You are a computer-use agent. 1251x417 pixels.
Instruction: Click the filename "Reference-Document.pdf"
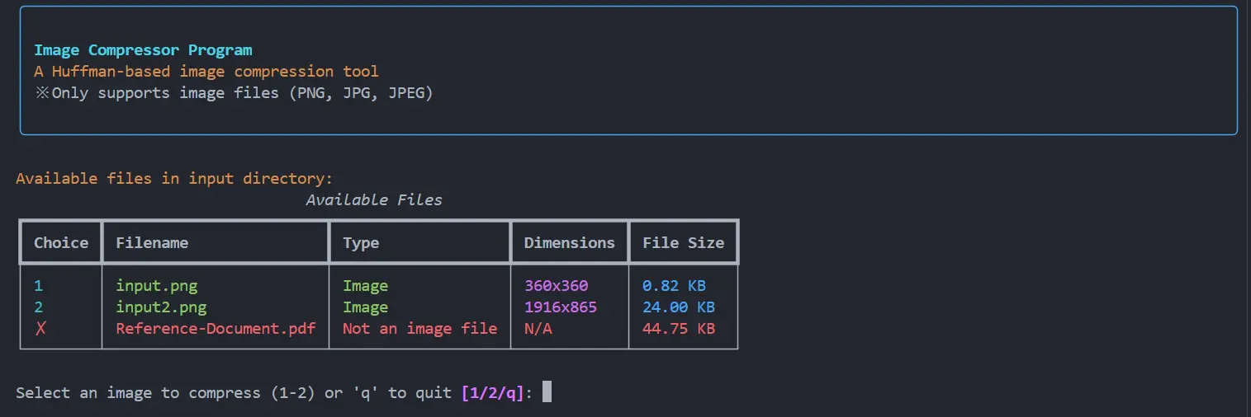(x=216, y=329)
